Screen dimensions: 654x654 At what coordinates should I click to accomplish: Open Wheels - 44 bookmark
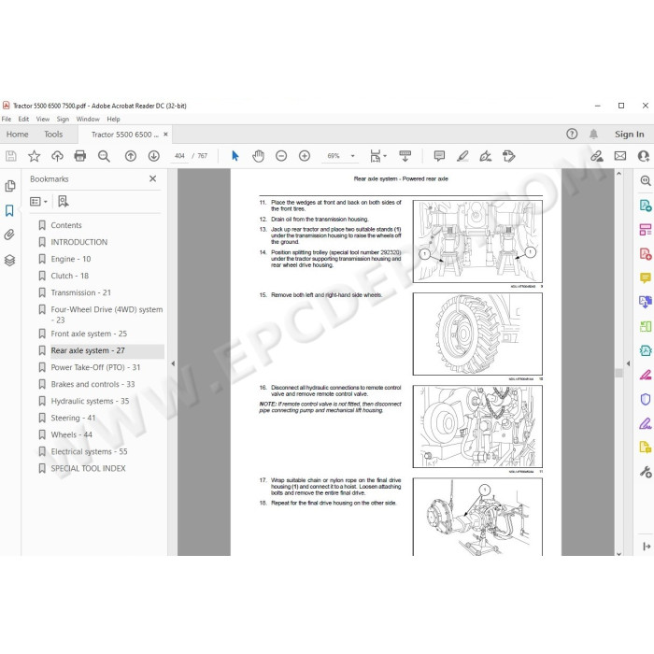pyautogui.click(x=71, y=435)
